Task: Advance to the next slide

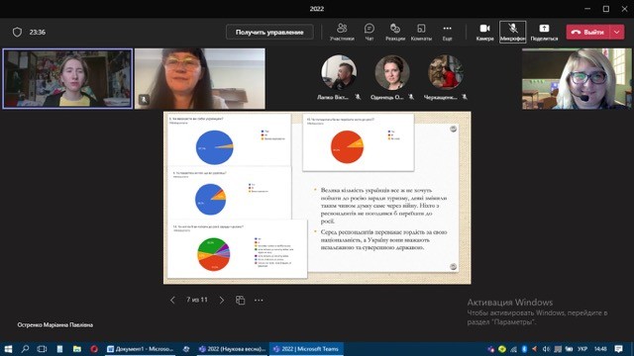Action: click(222, 300)
